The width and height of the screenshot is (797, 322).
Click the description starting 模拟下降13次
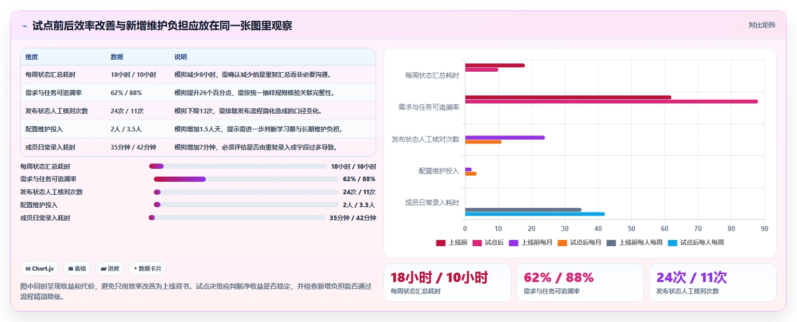click(248, 111)
